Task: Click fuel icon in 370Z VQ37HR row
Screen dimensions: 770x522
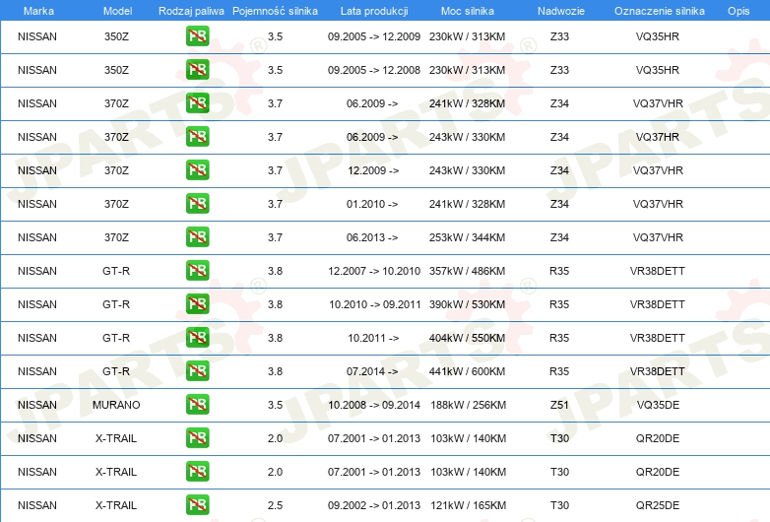Action: (x=197, y=137)
